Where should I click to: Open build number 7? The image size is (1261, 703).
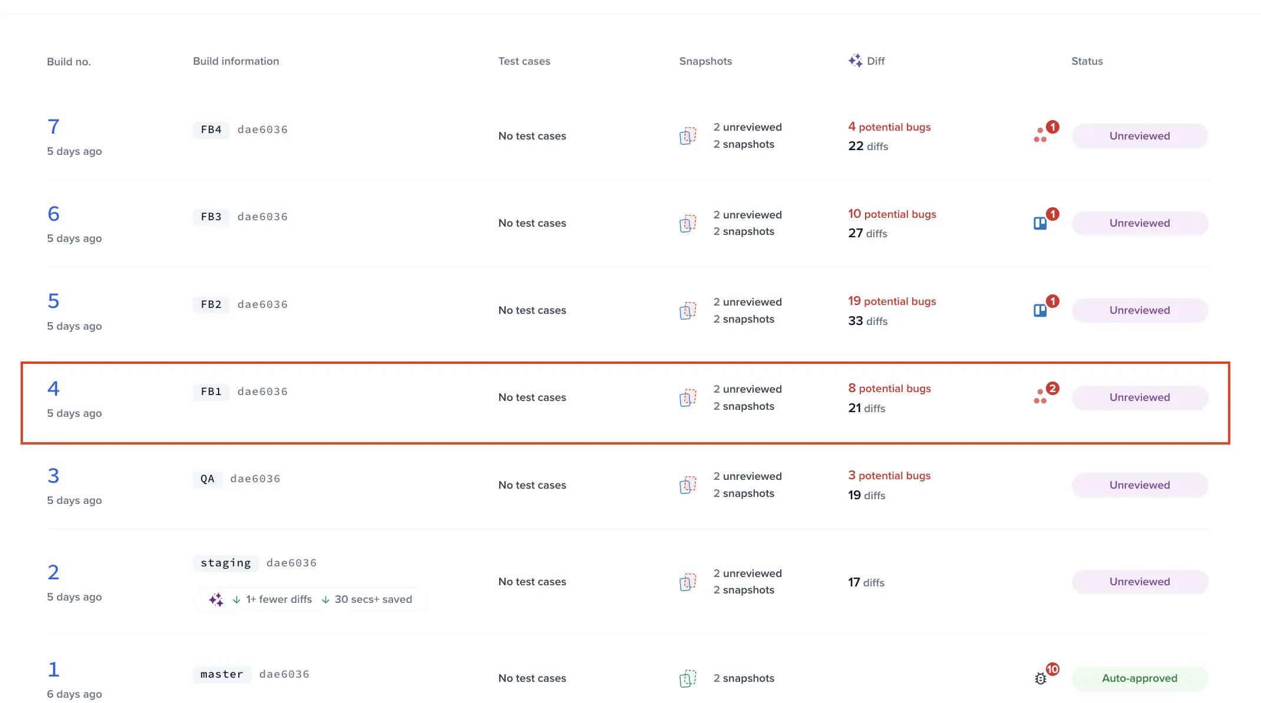click(53, 127)
